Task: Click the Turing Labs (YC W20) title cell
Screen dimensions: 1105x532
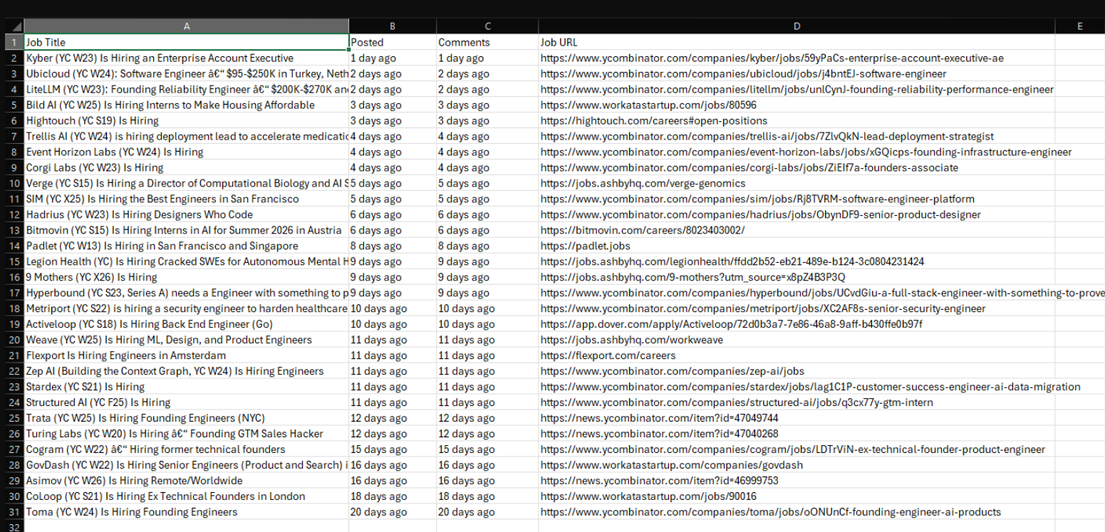Action: (x=187, y=434)
